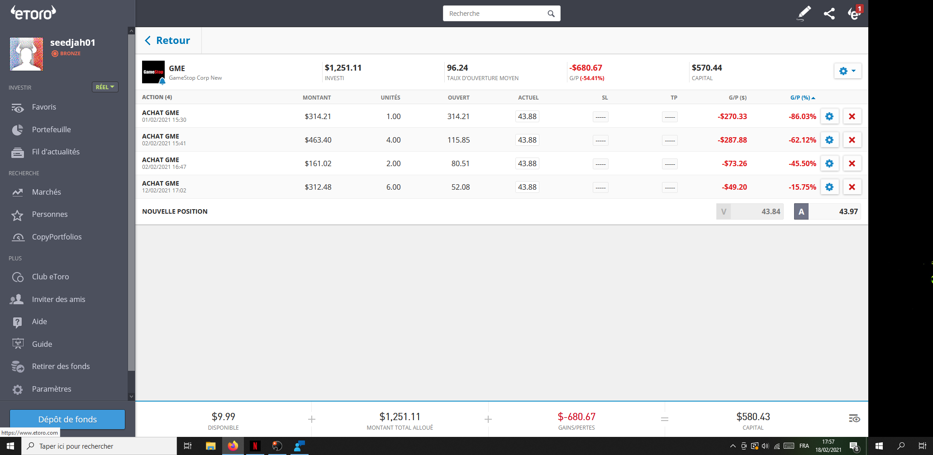Open Favoris in sidebar

click(44, 107)
